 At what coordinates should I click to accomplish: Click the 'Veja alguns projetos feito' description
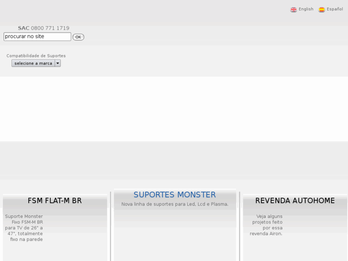coord(266,225)
